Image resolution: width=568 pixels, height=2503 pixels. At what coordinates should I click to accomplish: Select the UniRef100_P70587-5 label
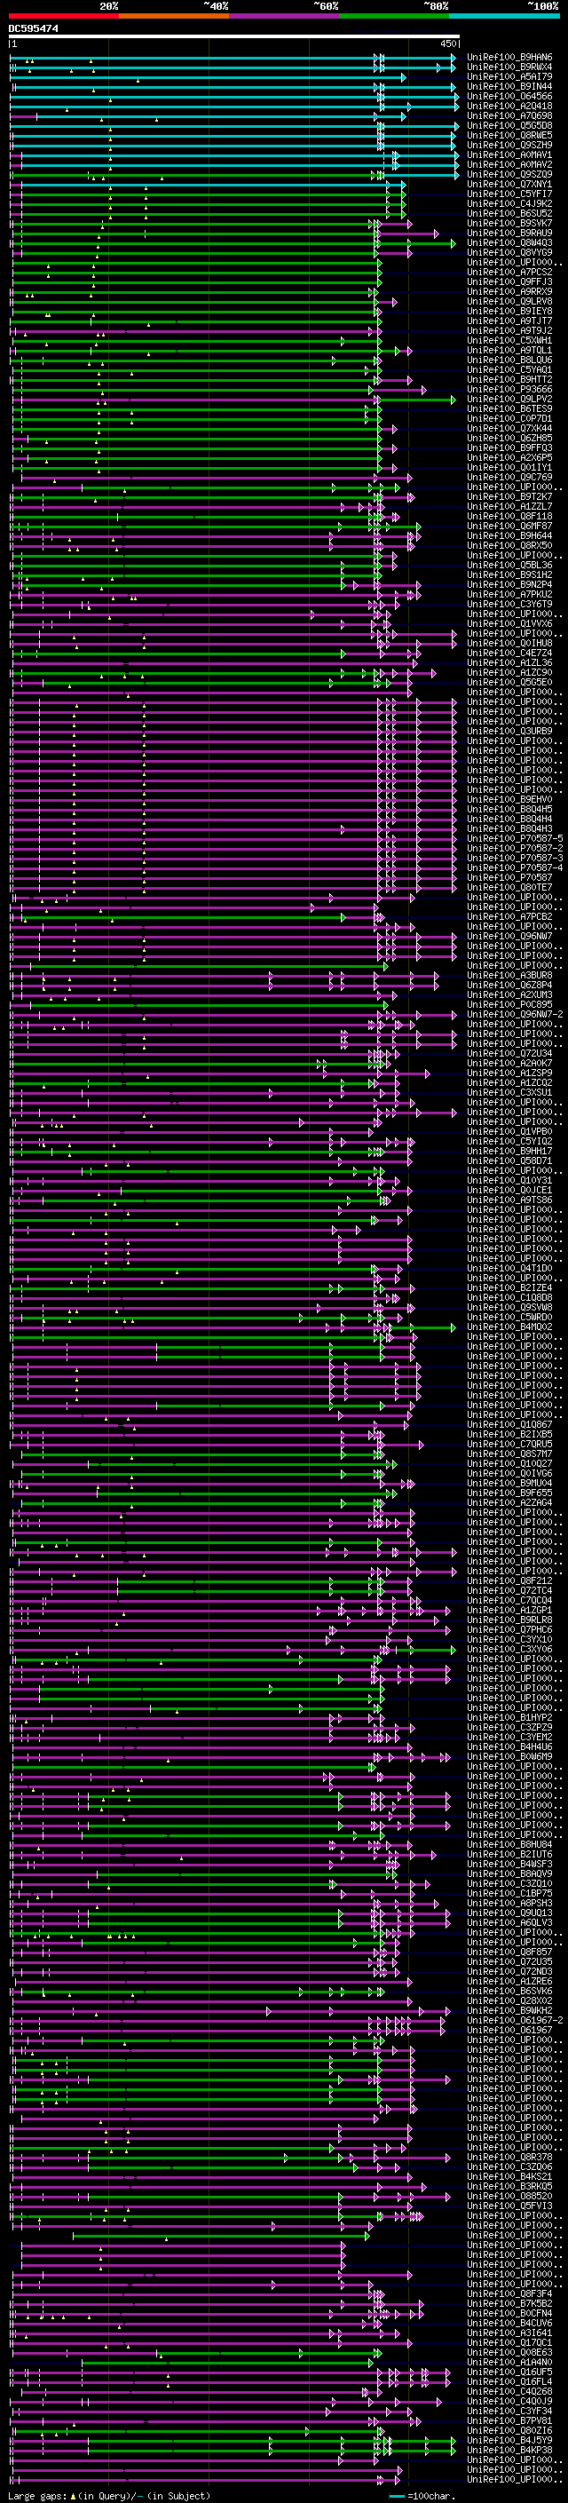[x=516, y=838]
